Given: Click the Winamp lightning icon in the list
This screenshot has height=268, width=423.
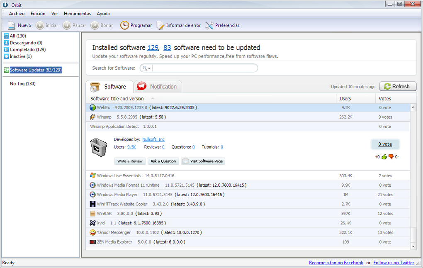Looking at the screenshot, I should pyautogui.click(x=93, y=117).
